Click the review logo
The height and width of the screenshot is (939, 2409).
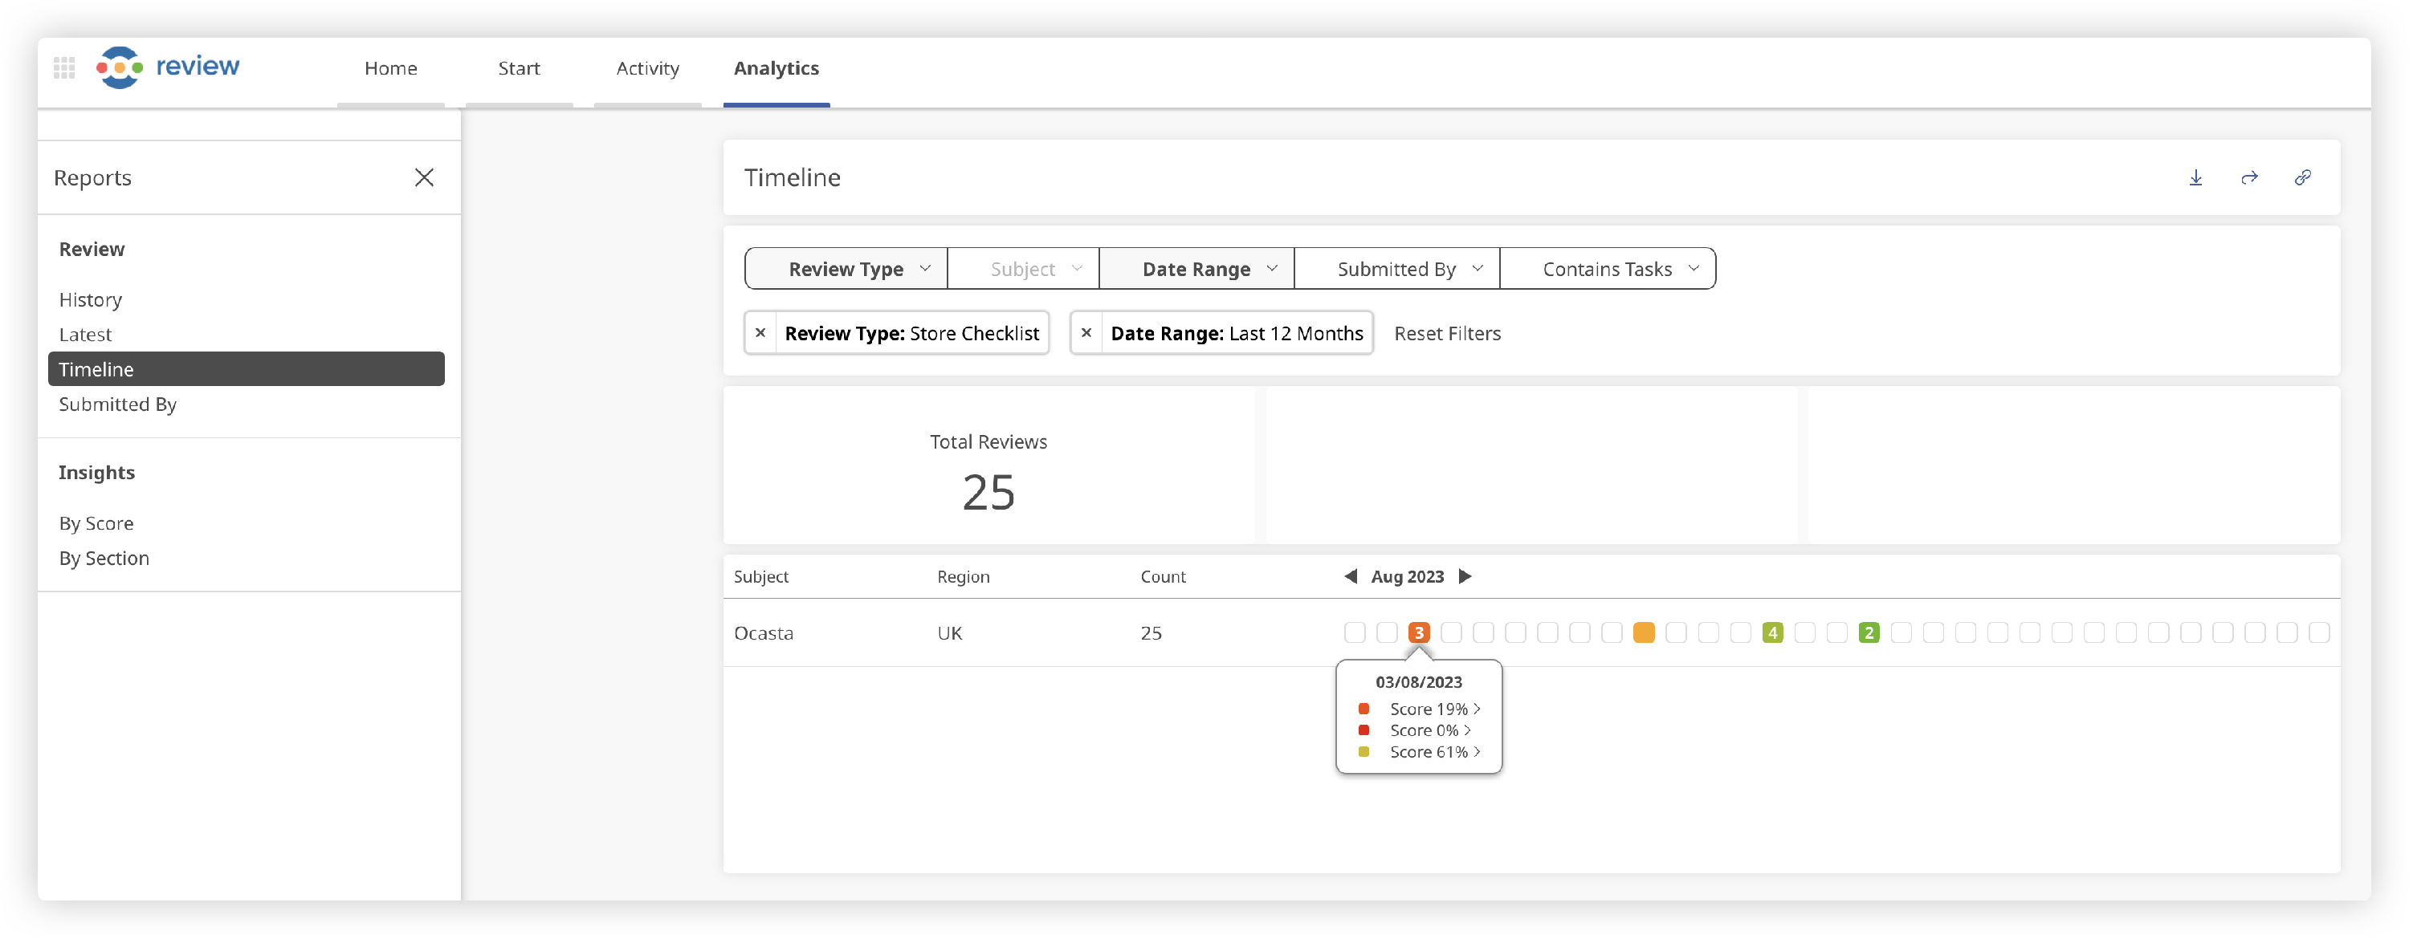[169, 67]
